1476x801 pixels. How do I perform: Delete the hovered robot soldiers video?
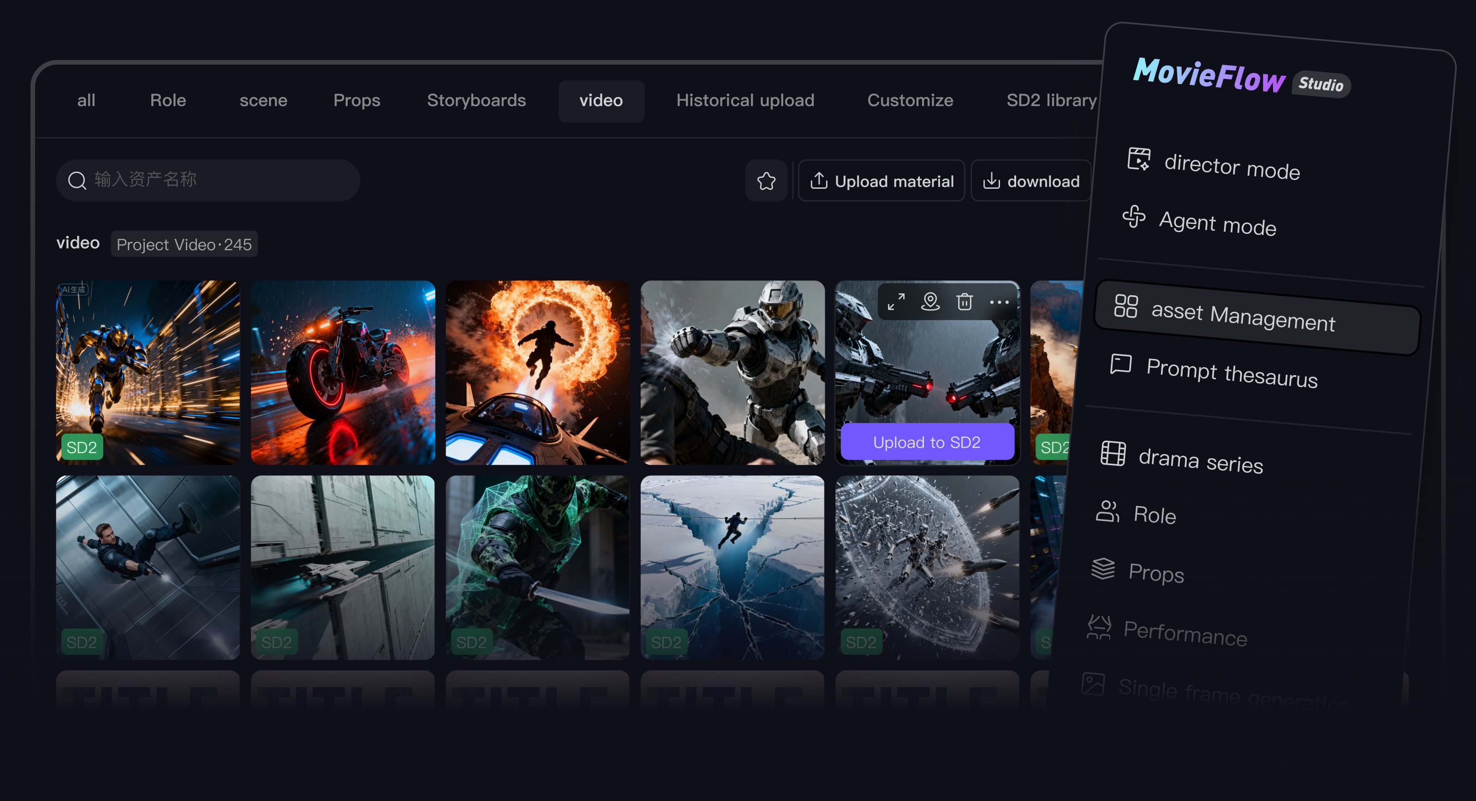click(964, 302)
